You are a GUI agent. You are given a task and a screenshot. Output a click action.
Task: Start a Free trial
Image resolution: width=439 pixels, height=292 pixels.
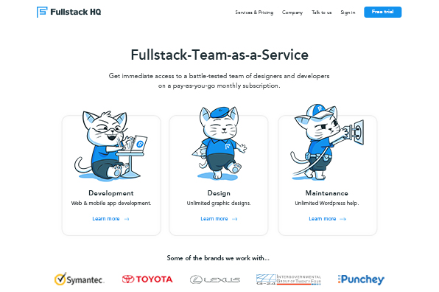pyautogui.click(x=383, y=12)
